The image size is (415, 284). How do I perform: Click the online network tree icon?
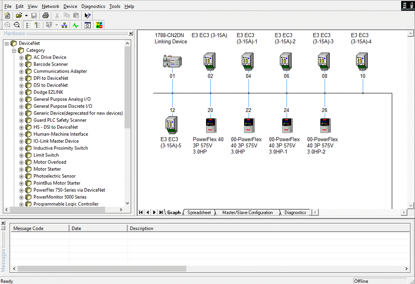coord(64,25)
